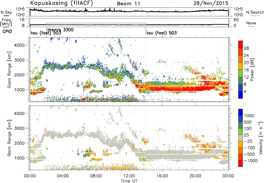Click the '-25' tick on velocity colorbar
The image size is (264, 183).
coord(248,141)
